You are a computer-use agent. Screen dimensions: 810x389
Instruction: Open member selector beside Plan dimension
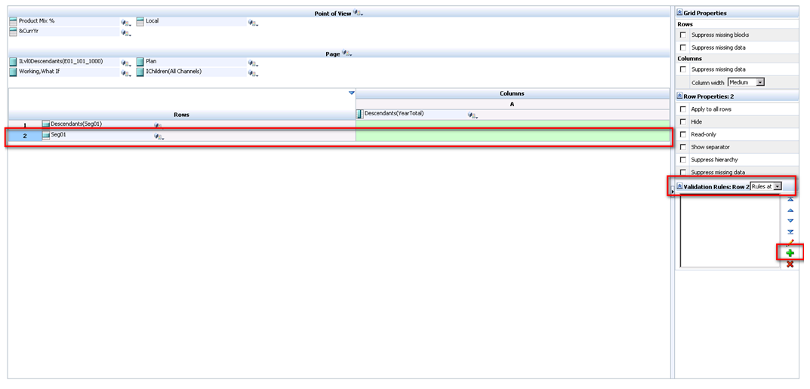(x=253, y=63)
